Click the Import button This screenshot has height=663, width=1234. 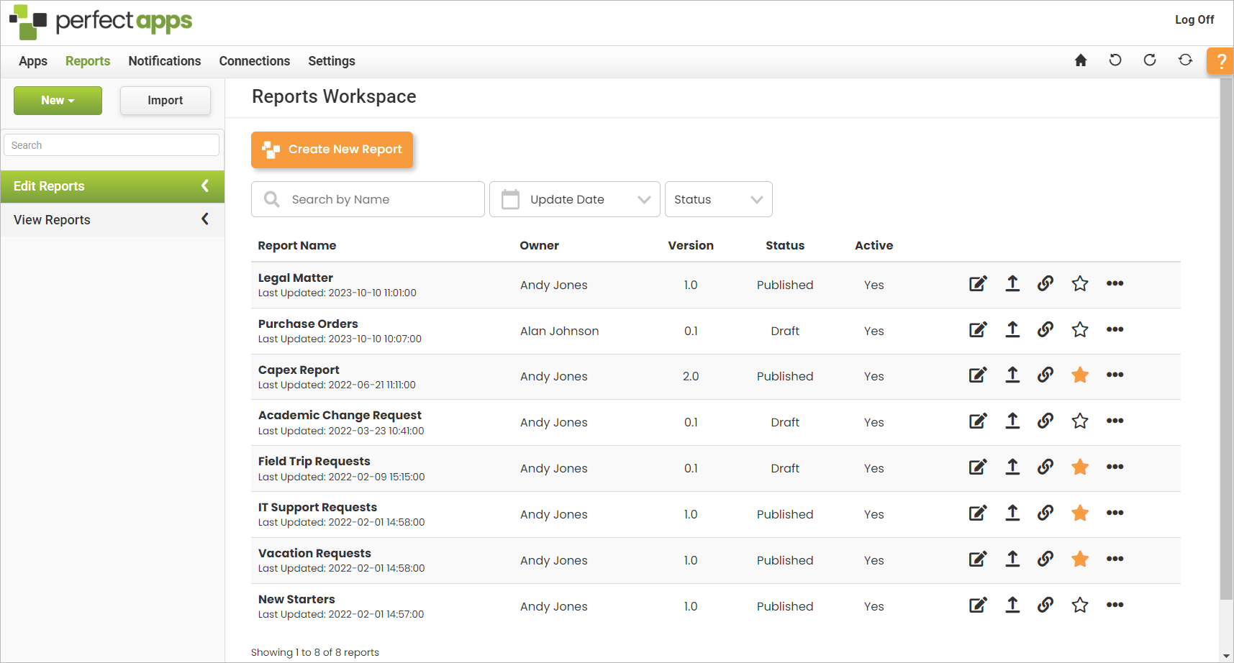click(x=165, y=101)
